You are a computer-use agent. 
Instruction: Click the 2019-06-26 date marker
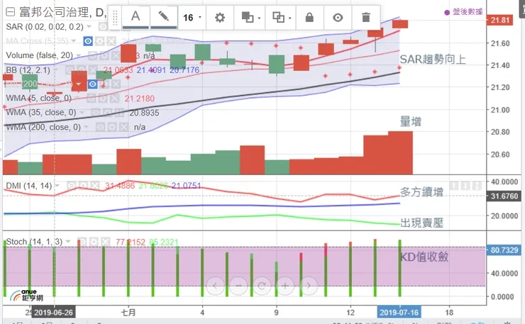click(x=54, y=313)
